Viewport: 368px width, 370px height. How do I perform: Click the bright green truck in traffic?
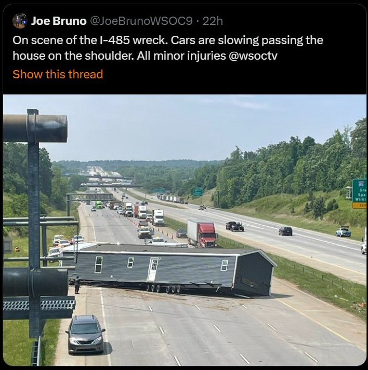pyautogui.click(x=99, y=204)
